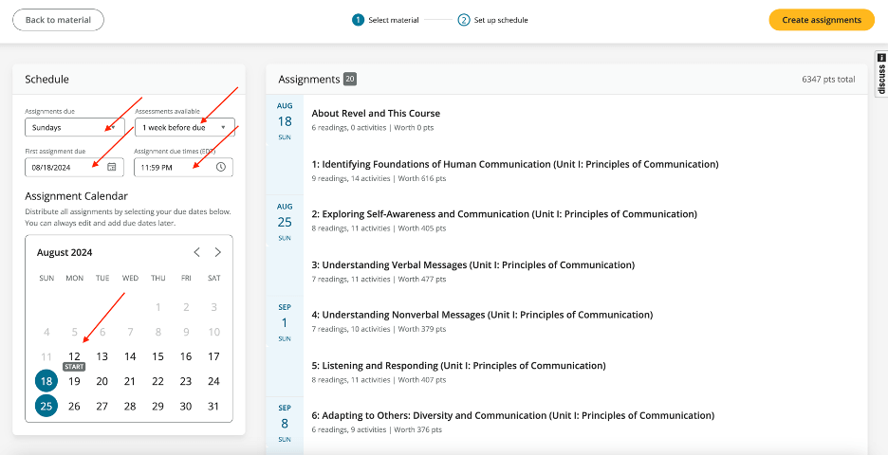This screenshot has height=455, width=888.
Task: Toggle selected date August 18 in calendar
Action: pyautogui.click(x=46, y=381)
